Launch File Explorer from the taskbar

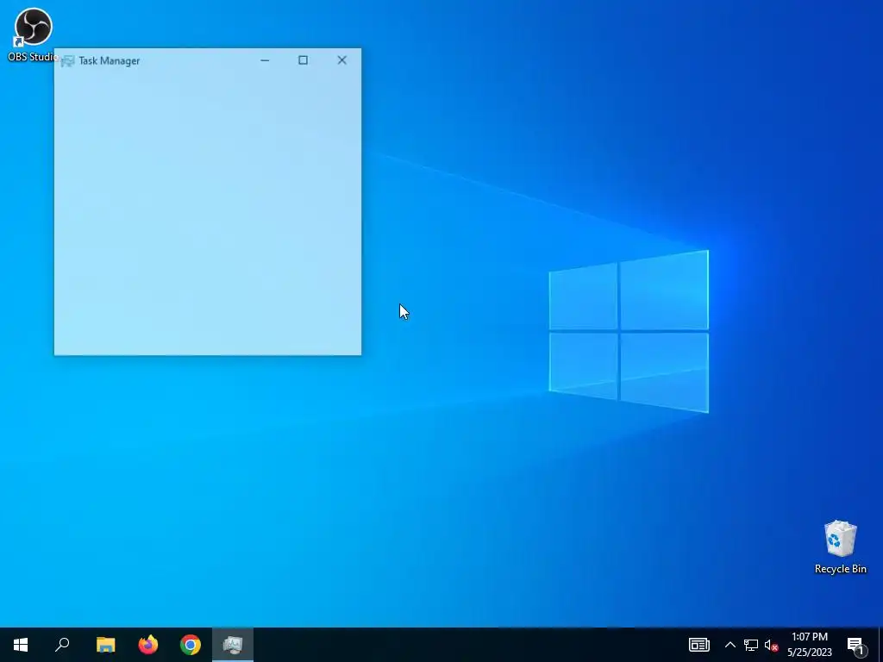tap(105, 645)
